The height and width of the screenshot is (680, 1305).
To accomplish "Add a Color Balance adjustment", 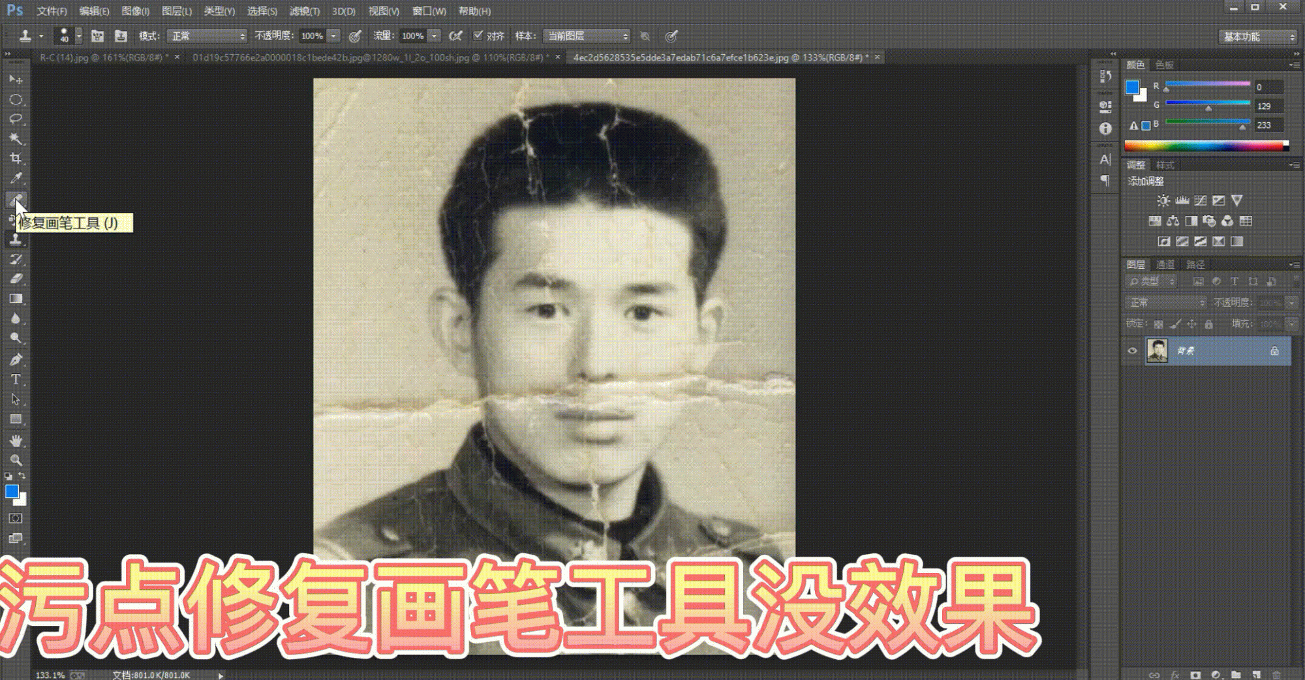I will (x=1173, y=221).
